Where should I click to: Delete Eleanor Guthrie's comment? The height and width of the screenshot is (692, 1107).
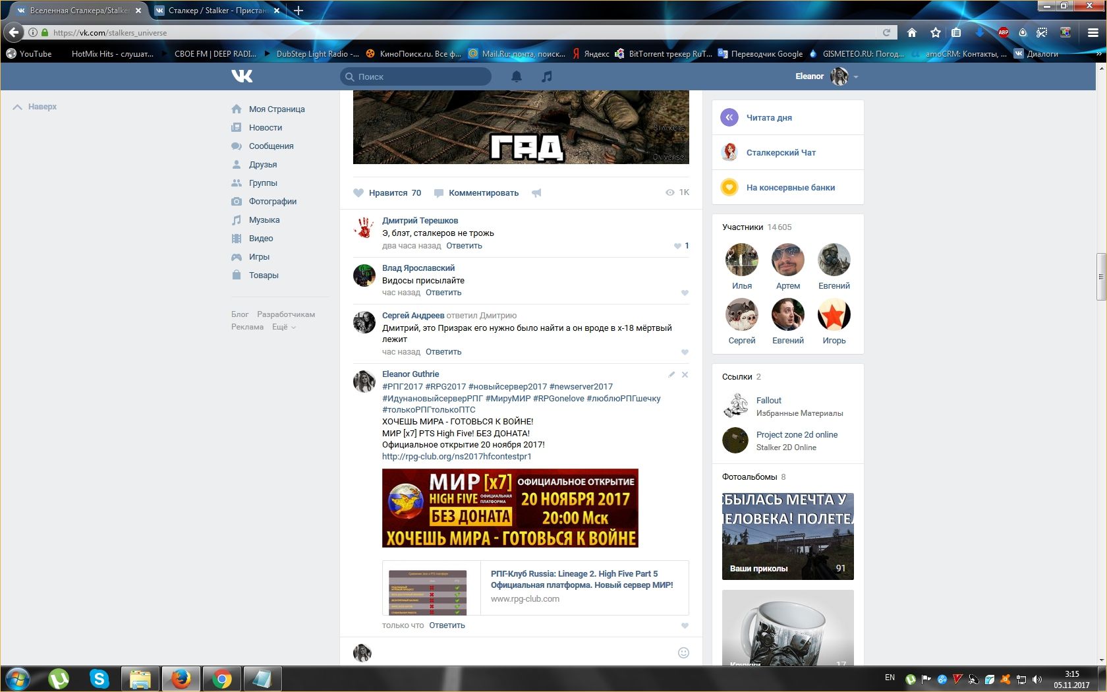click(685, 374)
